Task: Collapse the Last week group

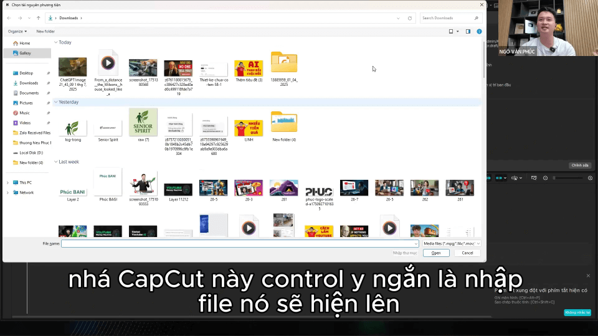Action: (x=55, y=162)
